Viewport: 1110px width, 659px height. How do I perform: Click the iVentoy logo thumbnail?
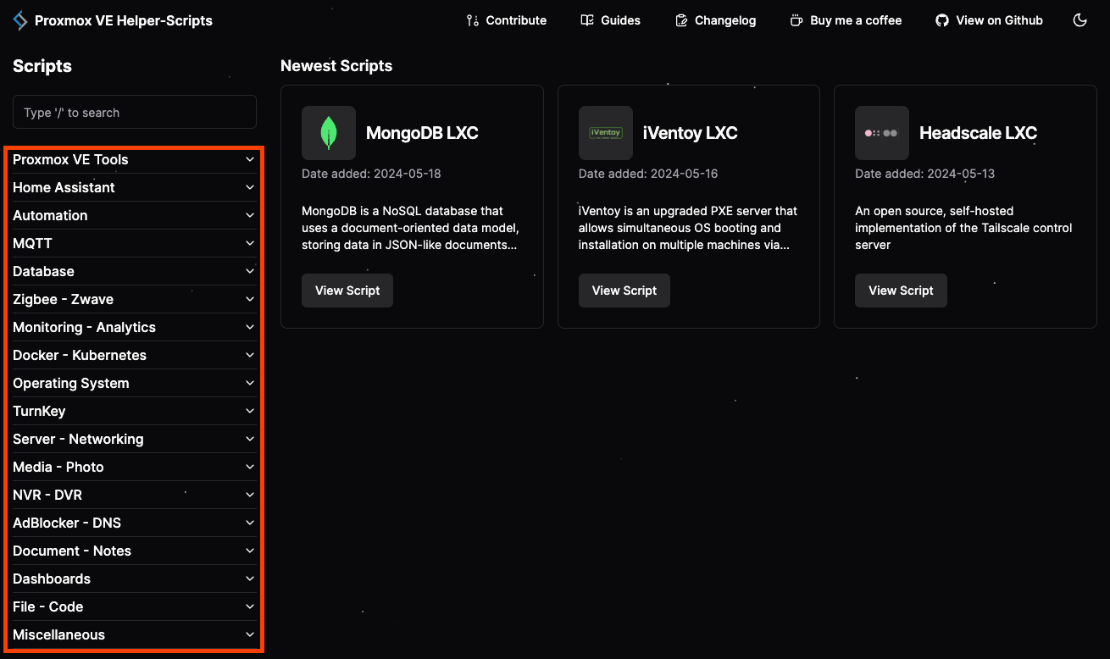click(606, 133)
